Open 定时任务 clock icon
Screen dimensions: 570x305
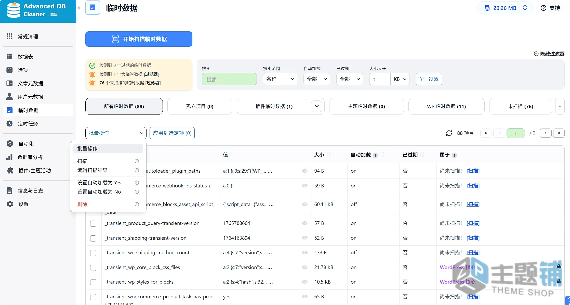point(9,123)
